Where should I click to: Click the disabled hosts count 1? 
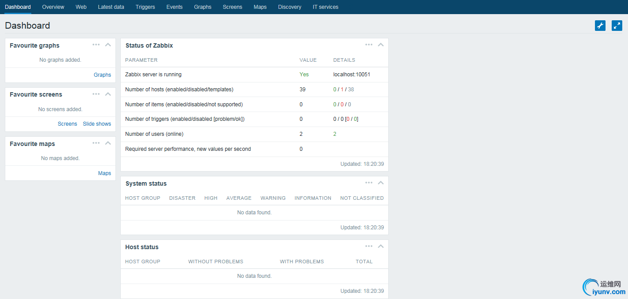342,90
